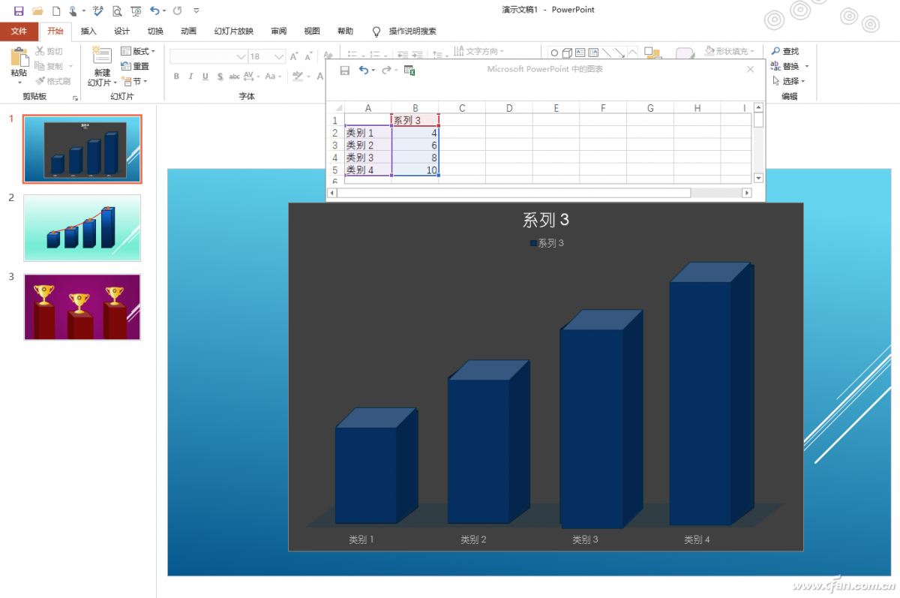Click the 新建幻灯片 new slide button
The image size is (900, 598).
click(x=102, y=66)
